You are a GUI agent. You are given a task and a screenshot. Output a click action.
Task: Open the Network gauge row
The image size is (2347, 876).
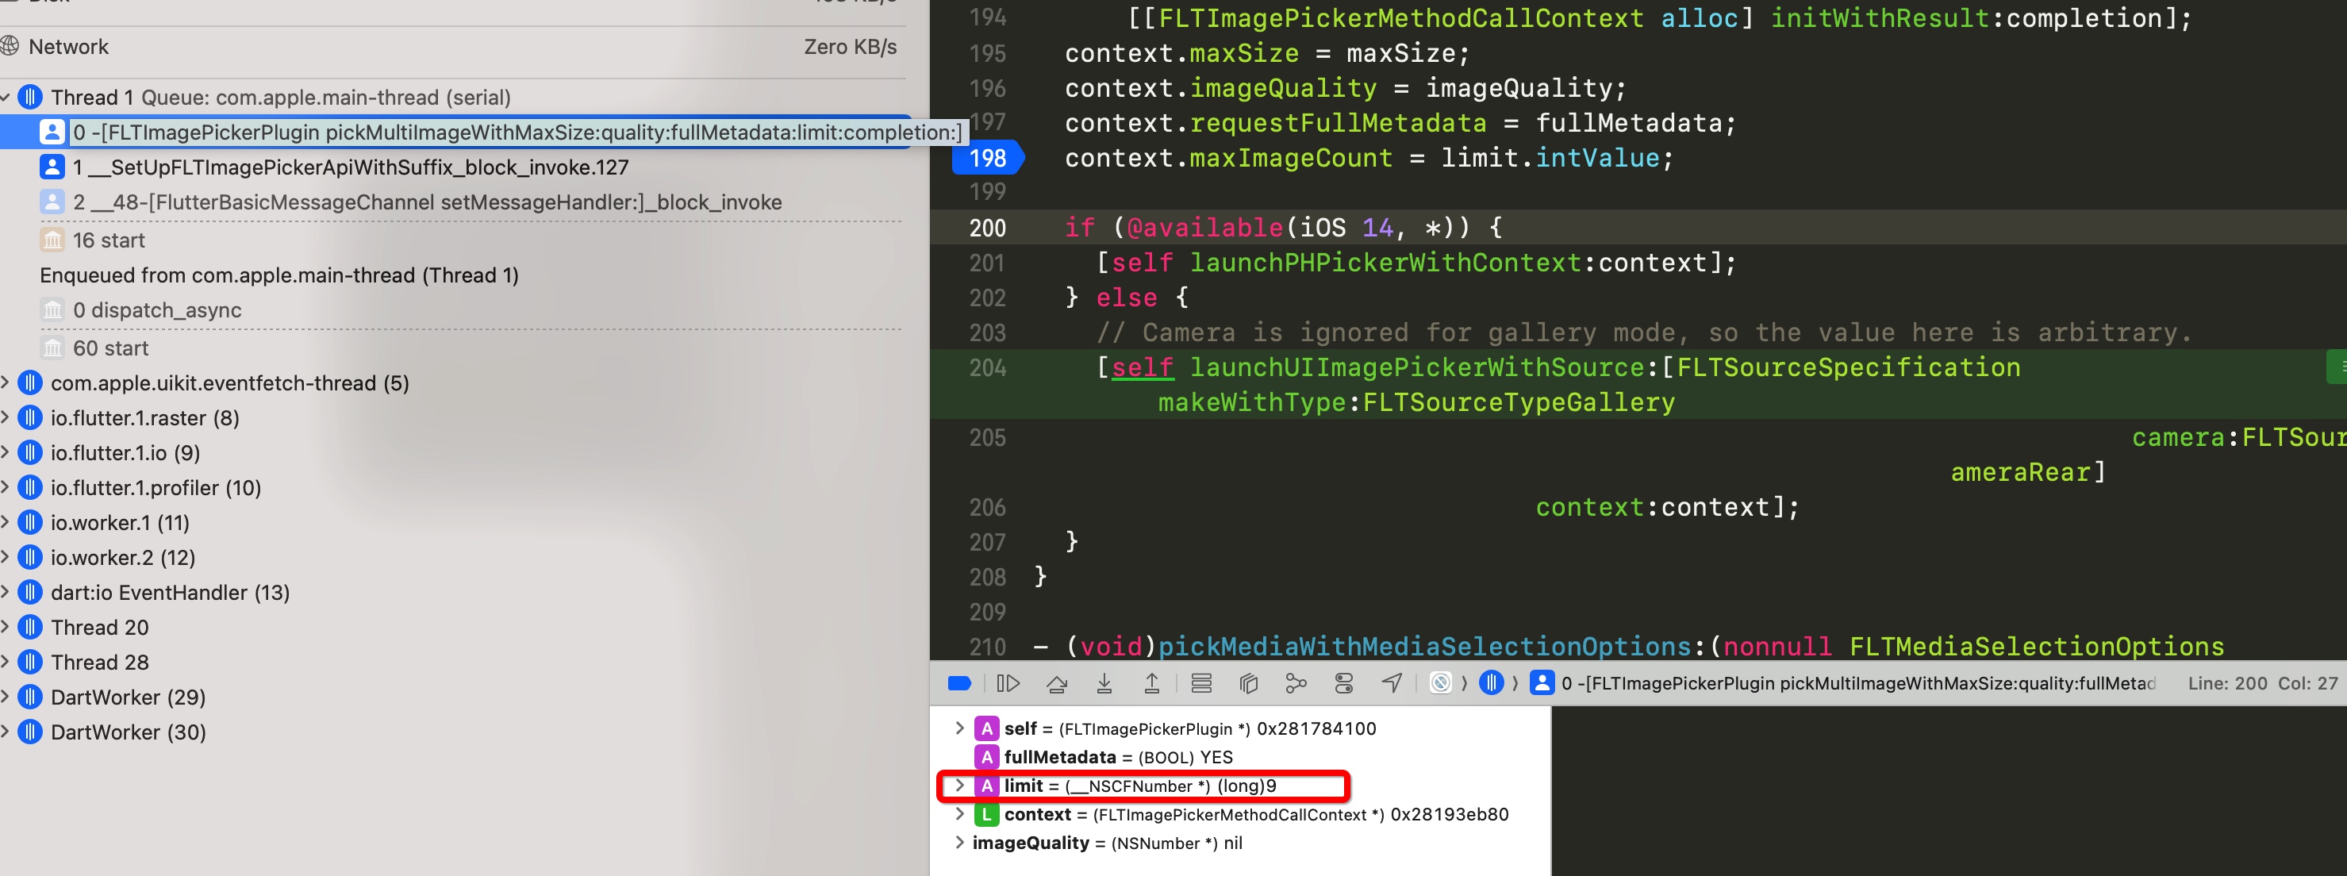click(x=453, y=47)
